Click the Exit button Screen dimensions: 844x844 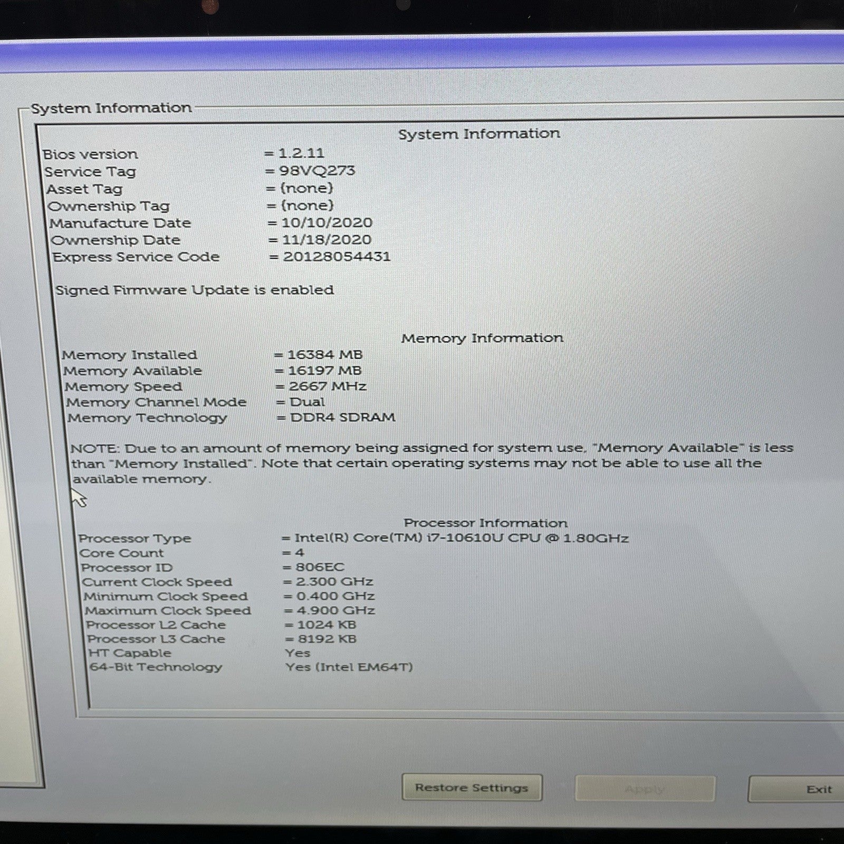(x=797, y=790)
